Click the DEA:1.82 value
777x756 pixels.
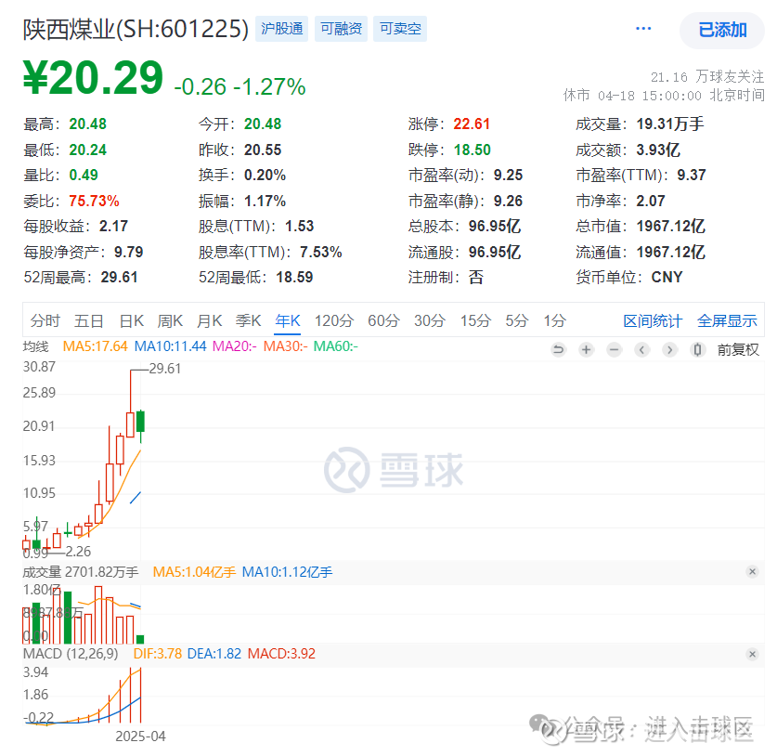(214, 654)
